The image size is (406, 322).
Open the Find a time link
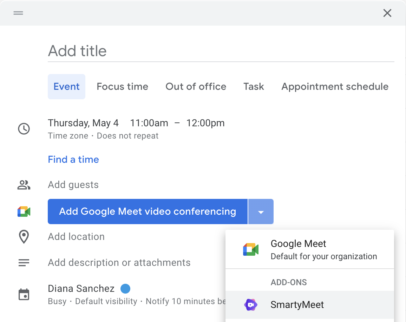pos(73,160)
